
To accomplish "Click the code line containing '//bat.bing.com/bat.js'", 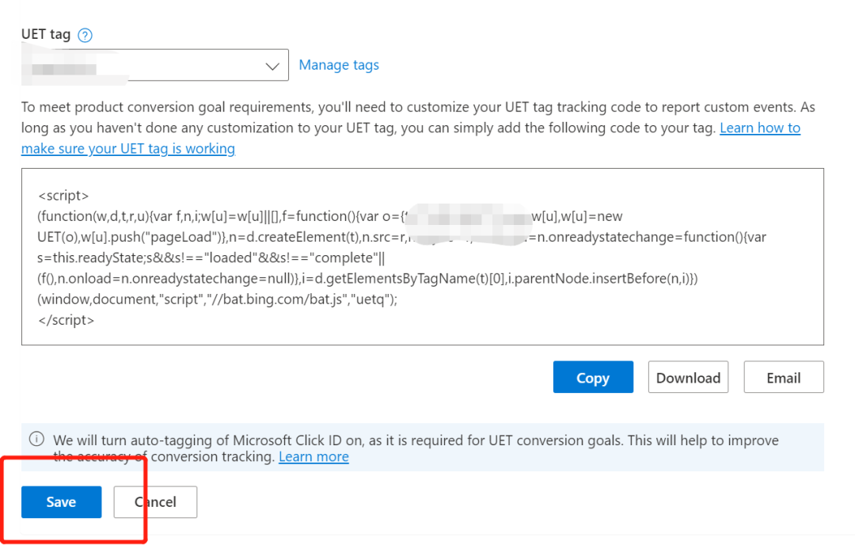I will pyautogui.click(x=218, y=299).
